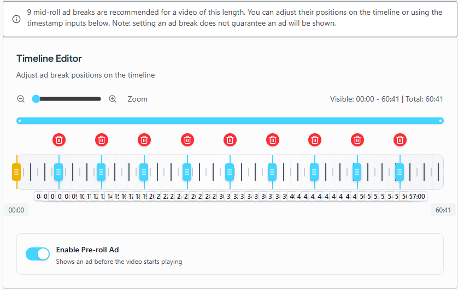
Task: Click the 60:41 end time label
Action: (443, 210)
